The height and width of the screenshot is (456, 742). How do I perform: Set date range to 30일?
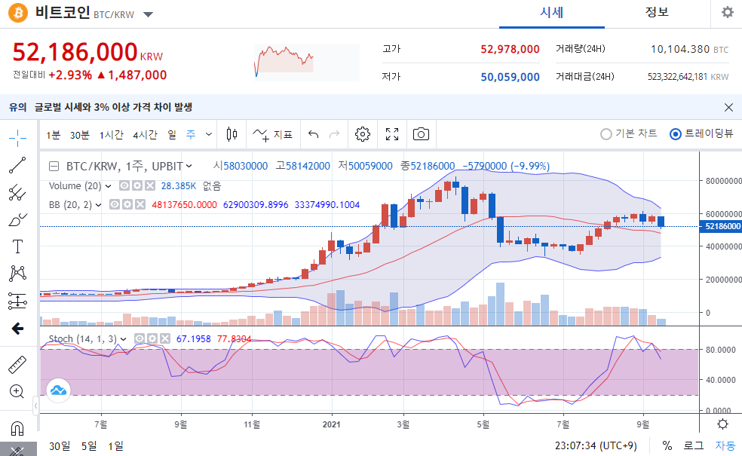pyautogui.click(x=60, y=446)
